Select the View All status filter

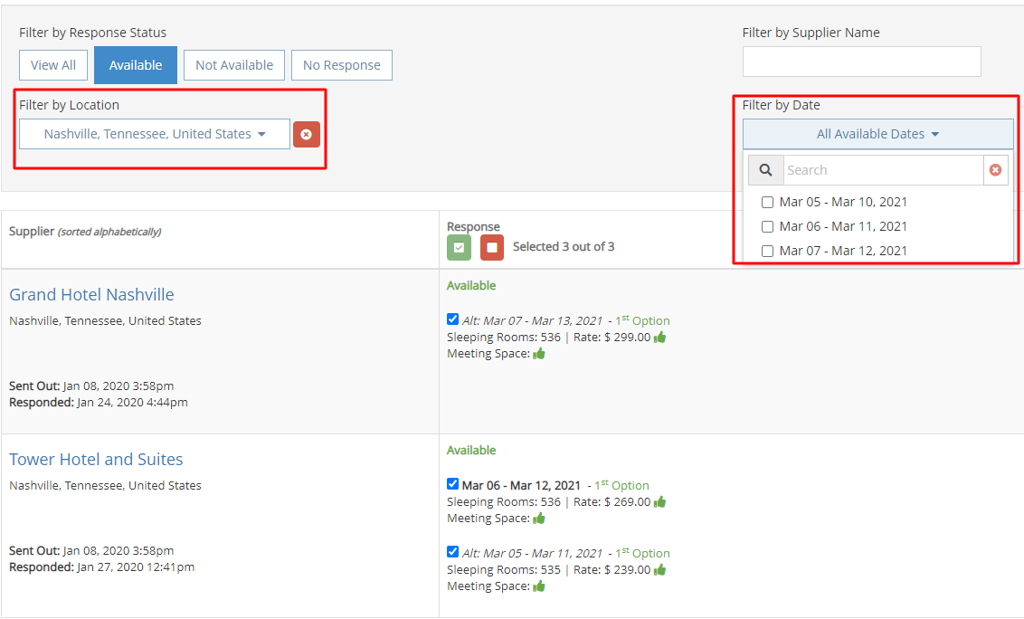point(53,65)
